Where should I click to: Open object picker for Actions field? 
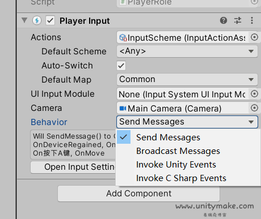click(254, 37)
